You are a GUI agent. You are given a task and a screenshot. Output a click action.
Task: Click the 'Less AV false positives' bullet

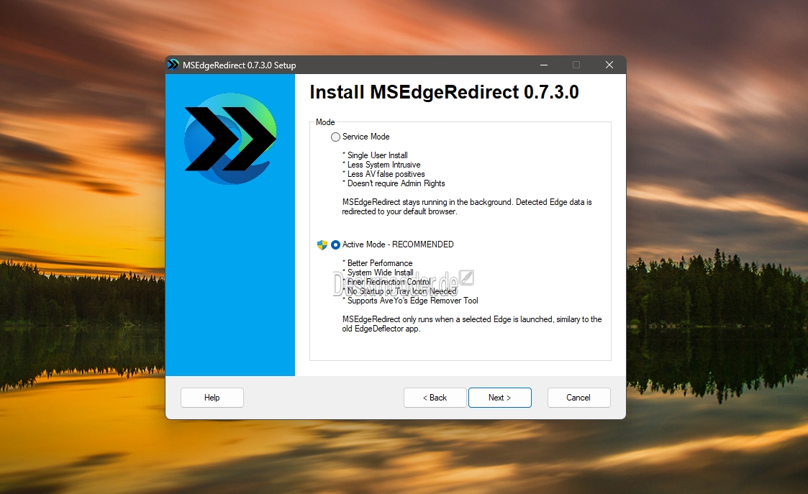(x=384, y=174)
